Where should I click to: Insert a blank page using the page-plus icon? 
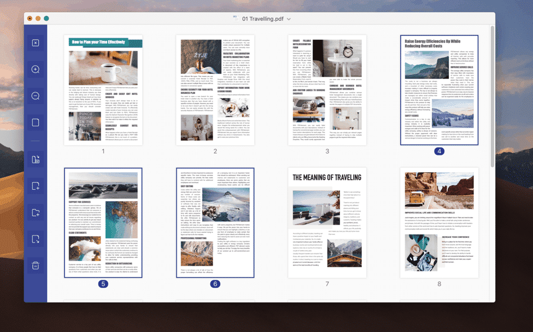(36, 186)
